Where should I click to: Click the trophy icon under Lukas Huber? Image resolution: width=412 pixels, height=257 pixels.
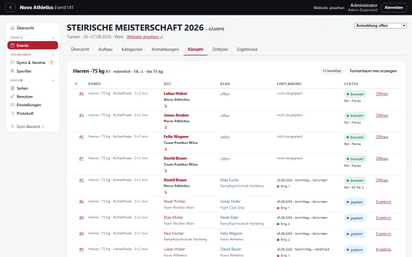click(166, 106)
